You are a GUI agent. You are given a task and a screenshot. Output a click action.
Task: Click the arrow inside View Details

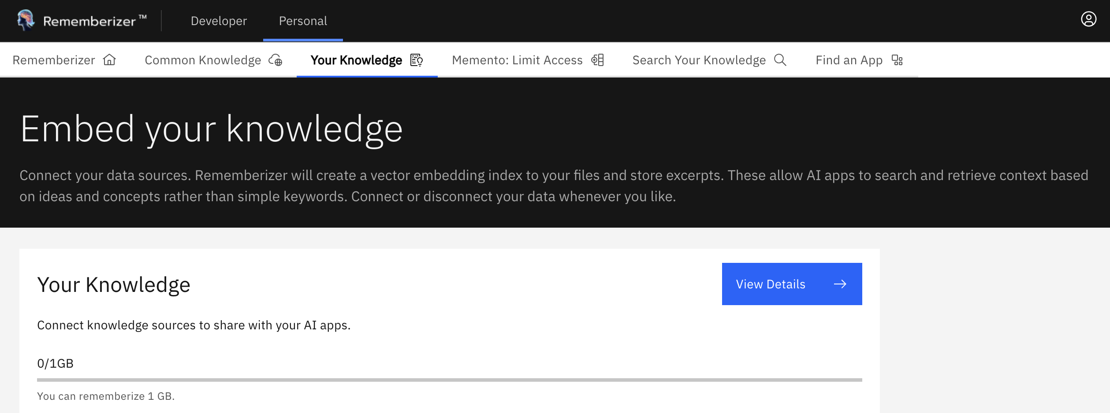840,284
